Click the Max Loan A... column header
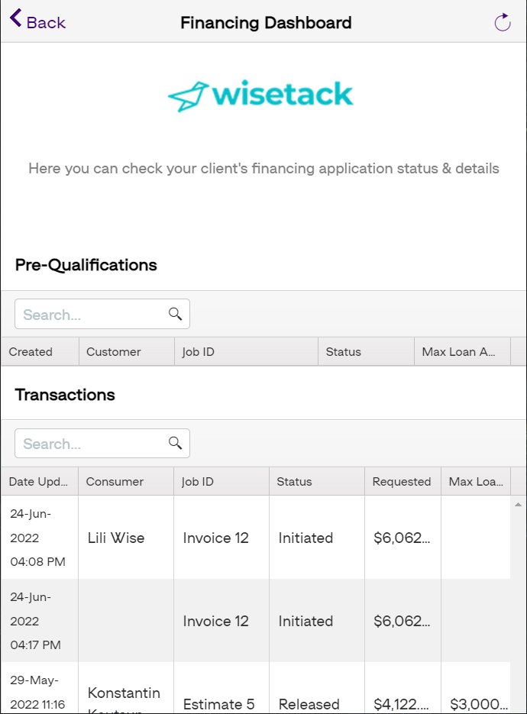 [x=462, y=351]
